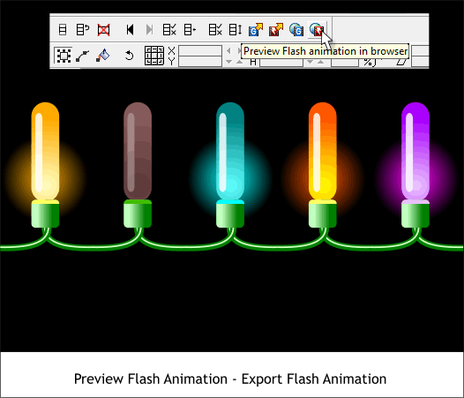Click the unlit brown light bulb

pos(138,151)
